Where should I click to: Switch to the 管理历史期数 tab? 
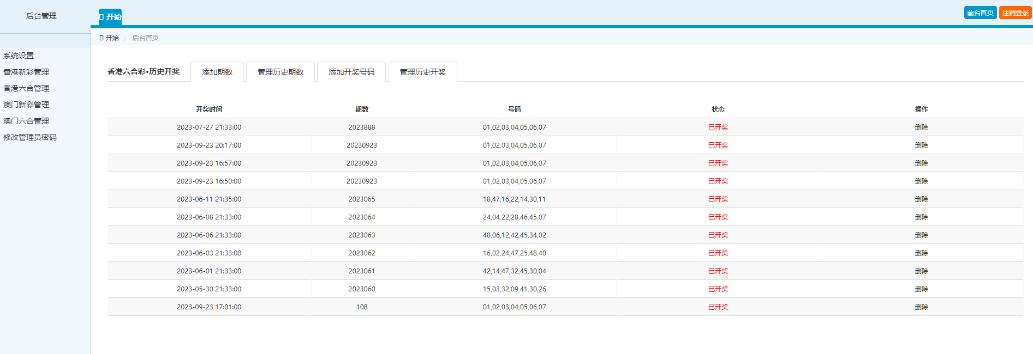coord(280,72)
